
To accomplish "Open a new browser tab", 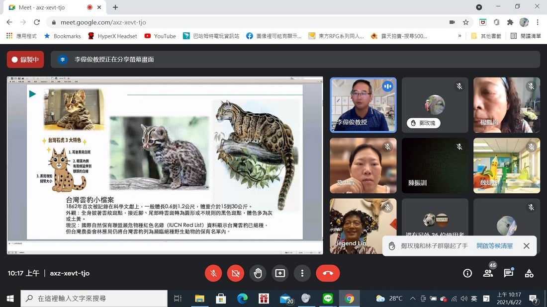I will point(115,7).
